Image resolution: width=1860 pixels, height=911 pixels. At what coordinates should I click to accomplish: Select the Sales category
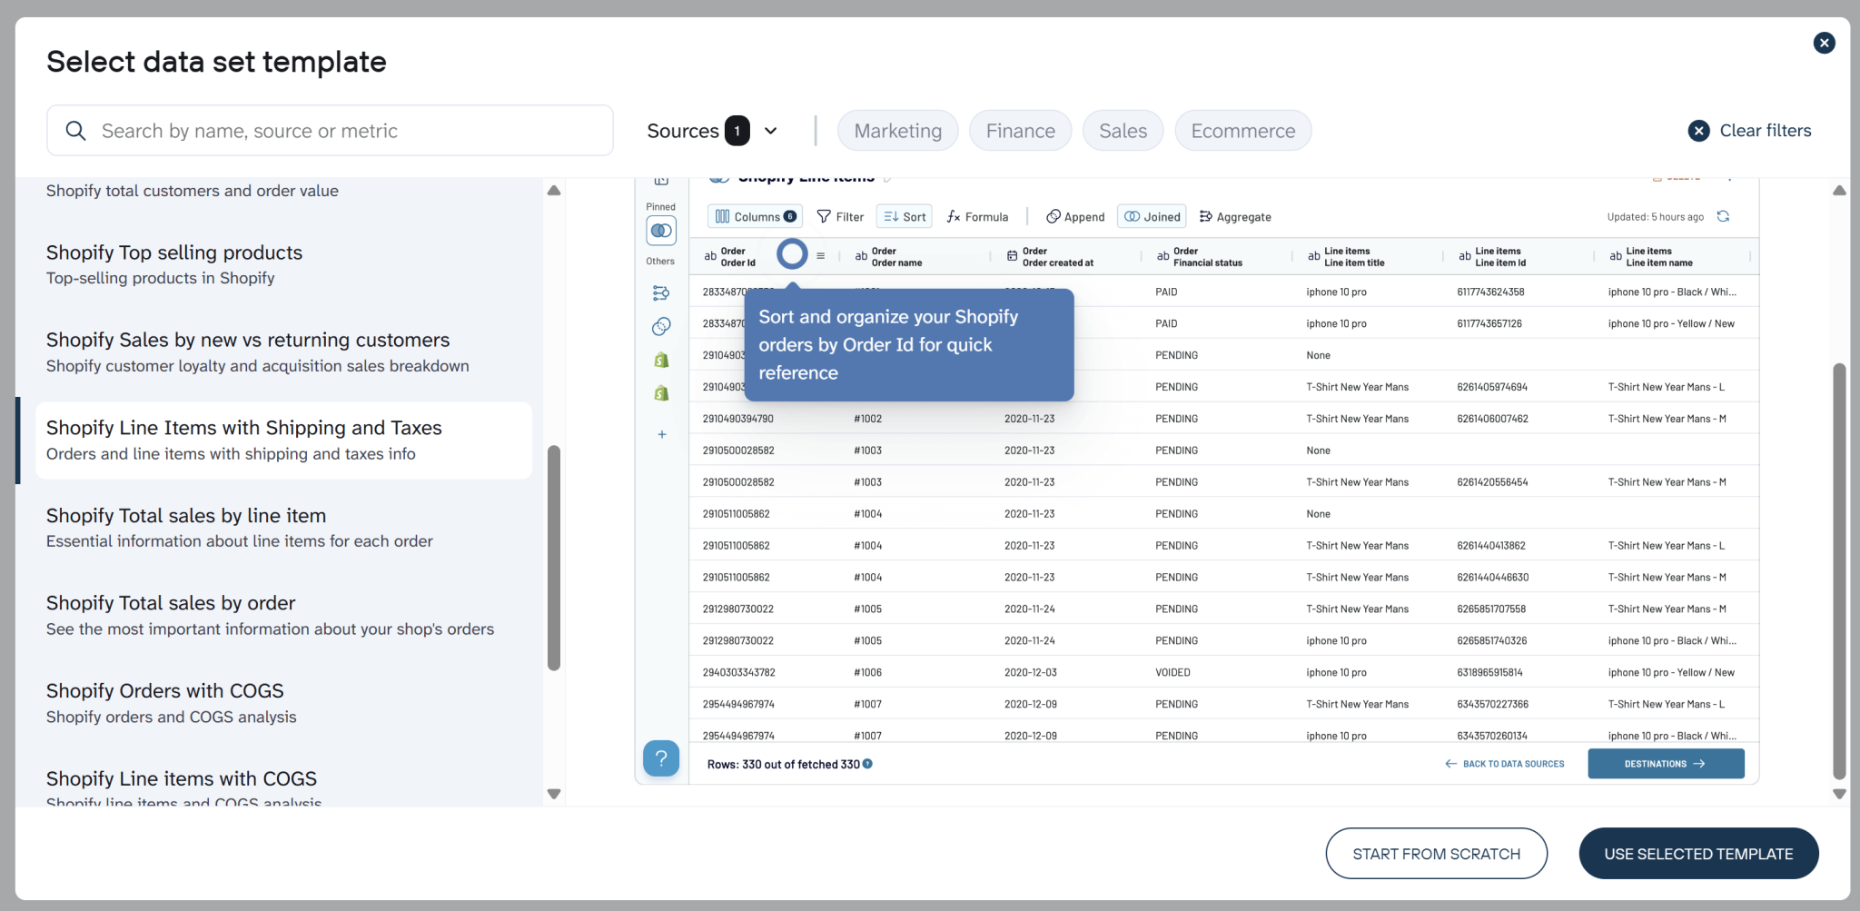click(x=1123, y=130)
